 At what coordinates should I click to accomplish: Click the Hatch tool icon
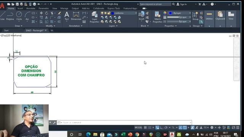[x=33, y=22]
